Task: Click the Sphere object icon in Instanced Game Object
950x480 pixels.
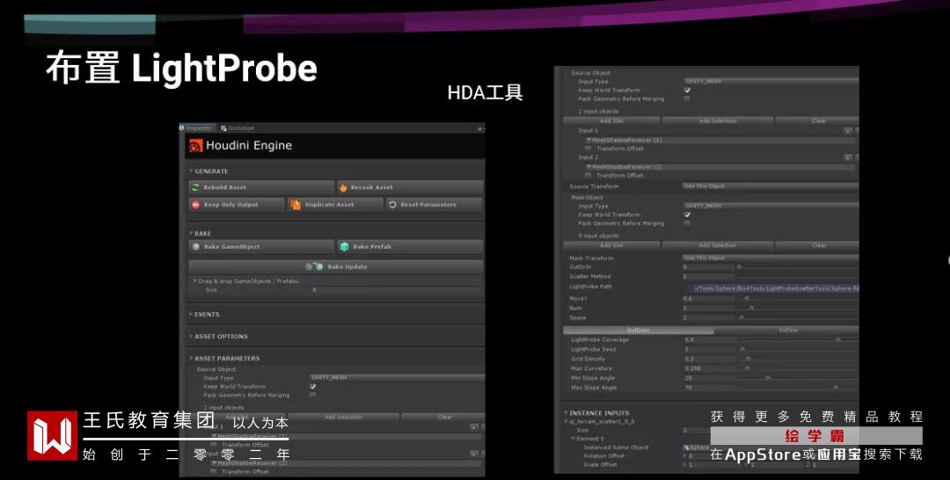Action: pos(686,447)
